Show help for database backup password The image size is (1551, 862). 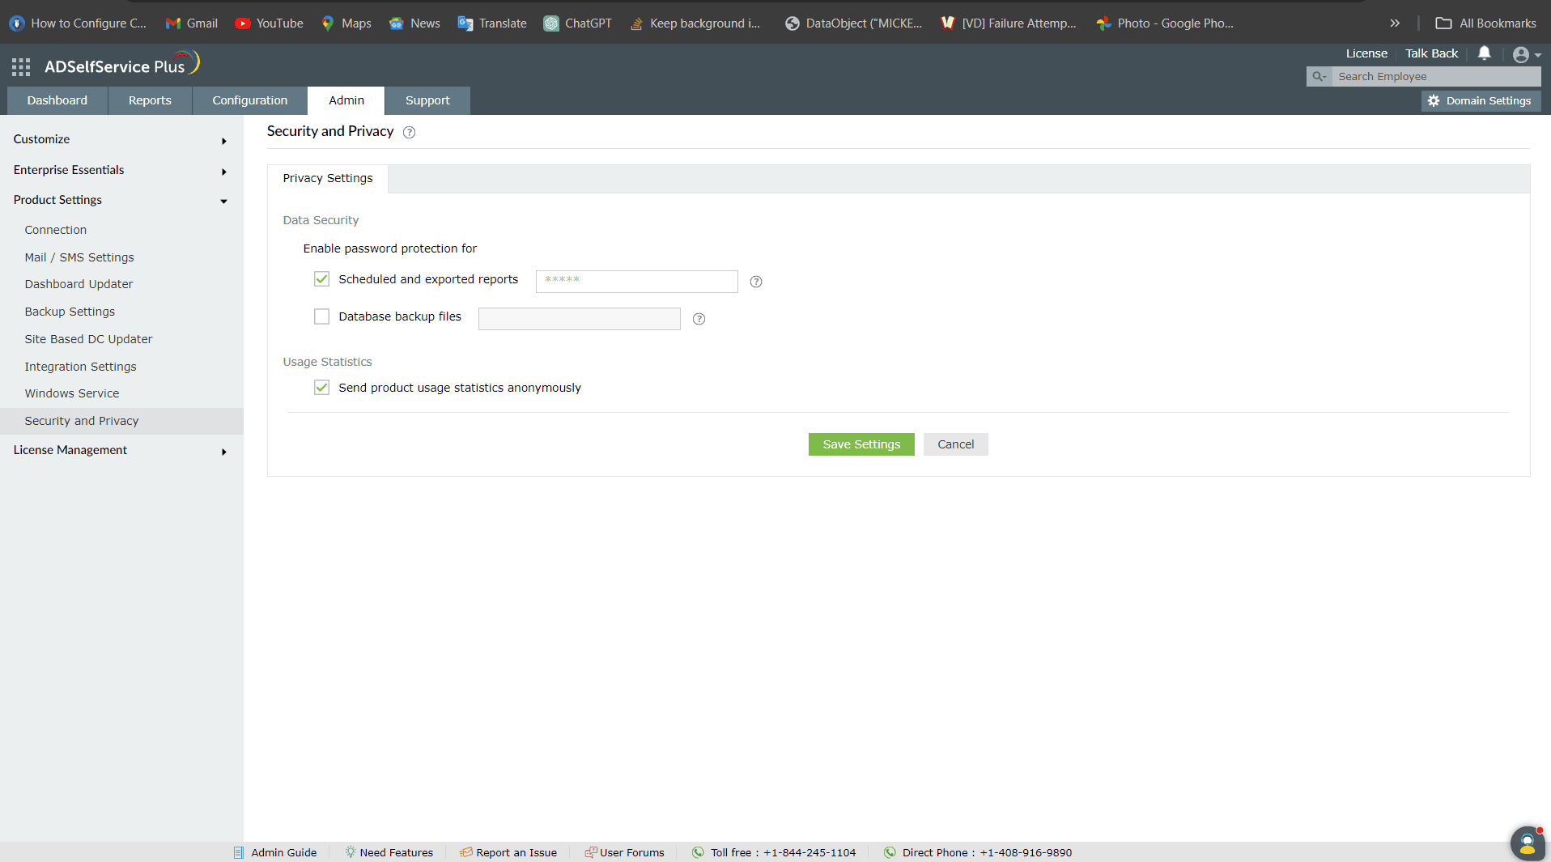click(699, 319)
